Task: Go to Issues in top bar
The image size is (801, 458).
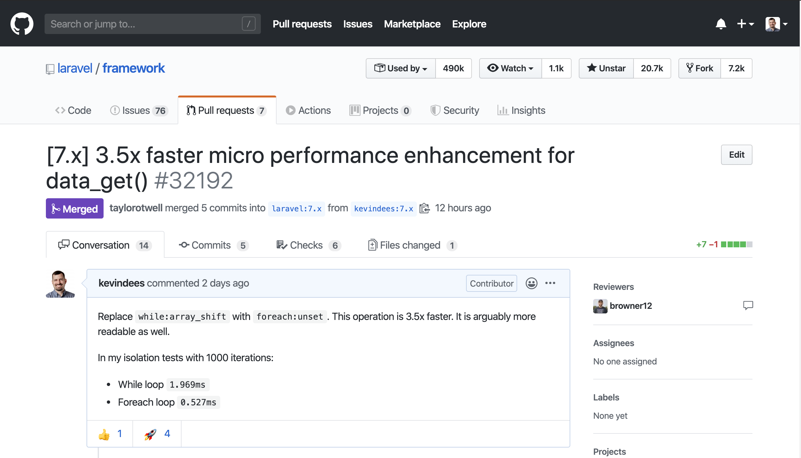Action: (x=358, y=24)
